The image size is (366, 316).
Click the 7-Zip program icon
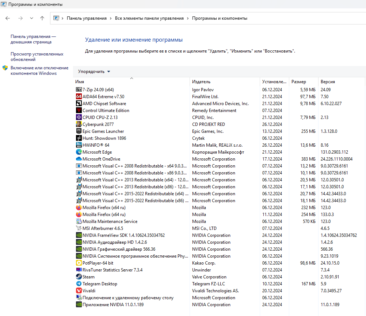pos(79,89)
